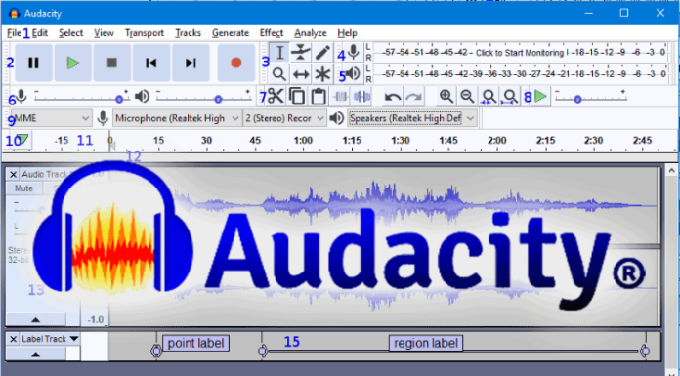
Task: Copy selection with the Copy icon
Action: [x=297, y=97]
